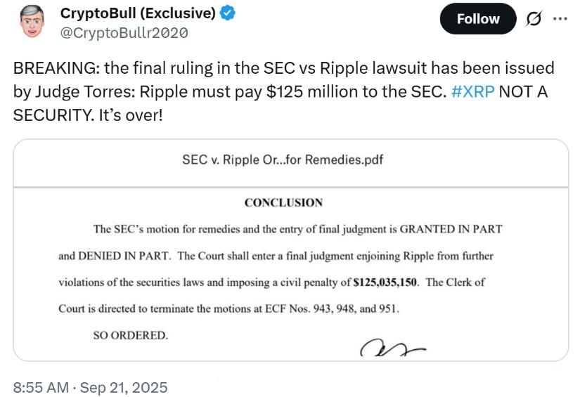580x397 pixels.
Task: Click the Follow button
Action: point(478,19)
